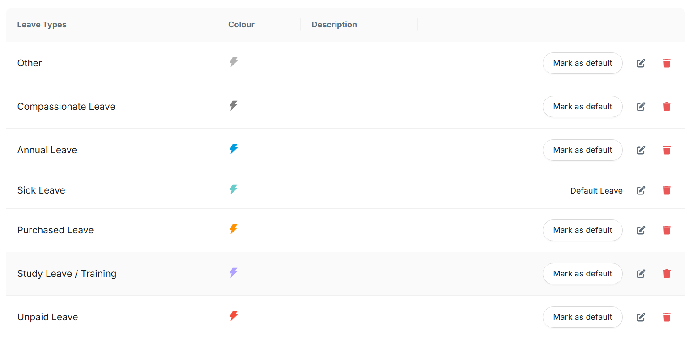Screen dimensions: 693x340
Task: Set Unpaid Leave as default
Action: coord(582,317)
